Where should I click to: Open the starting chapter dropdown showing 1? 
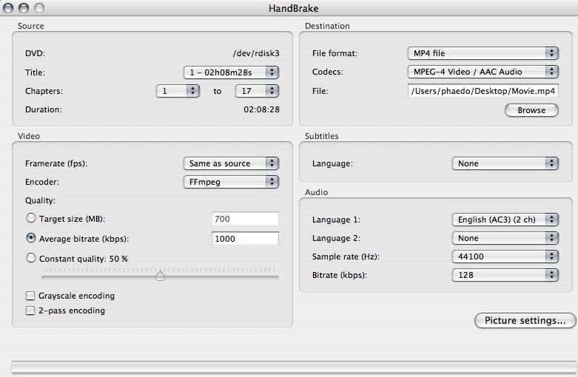pyautogui.click(x=178, y=91)
